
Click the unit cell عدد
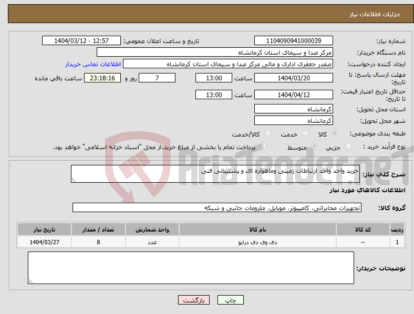(x=152, y=242)
